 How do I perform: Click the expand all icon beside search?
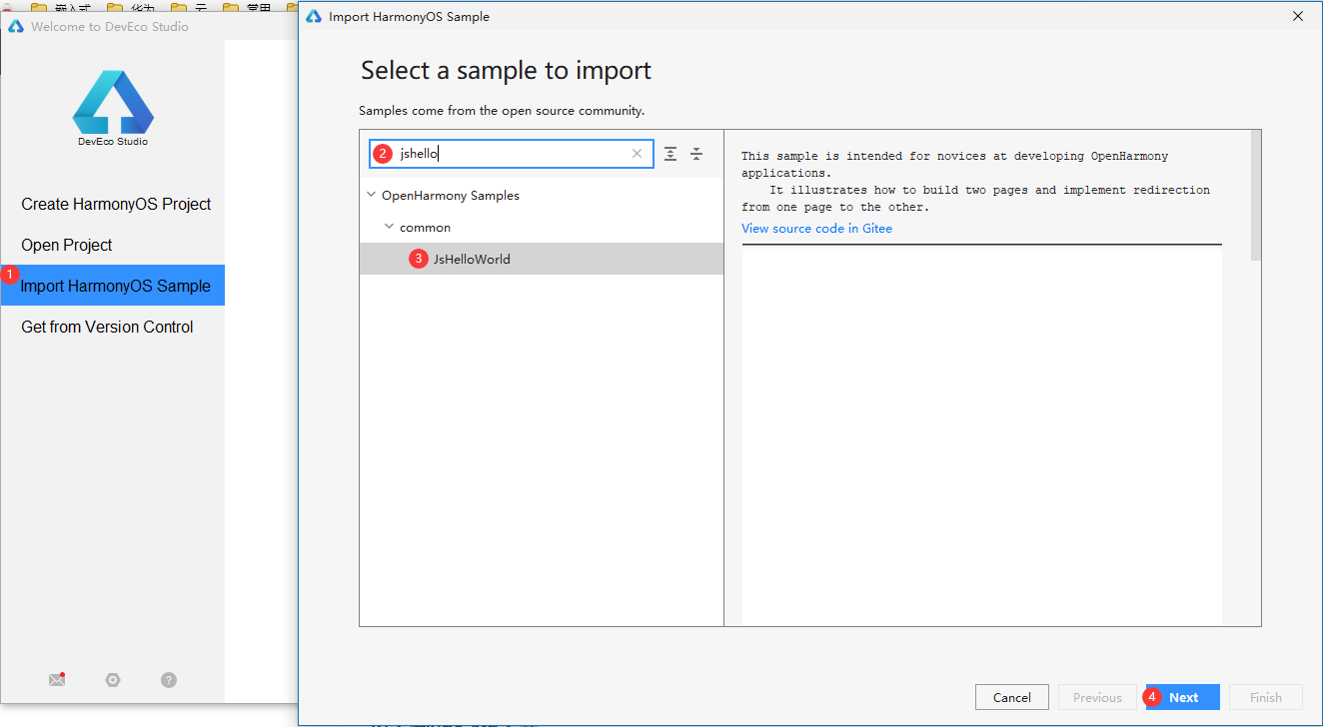(x=670, y=154)
